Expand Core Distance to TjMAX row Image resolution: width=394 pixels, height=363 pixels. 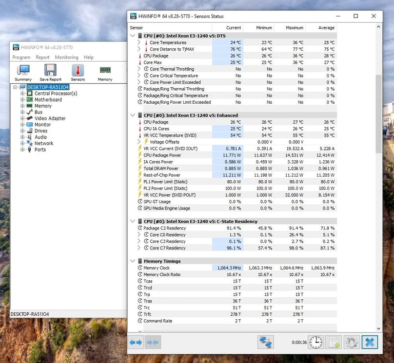pyautogui.click(x=139, y=49)
